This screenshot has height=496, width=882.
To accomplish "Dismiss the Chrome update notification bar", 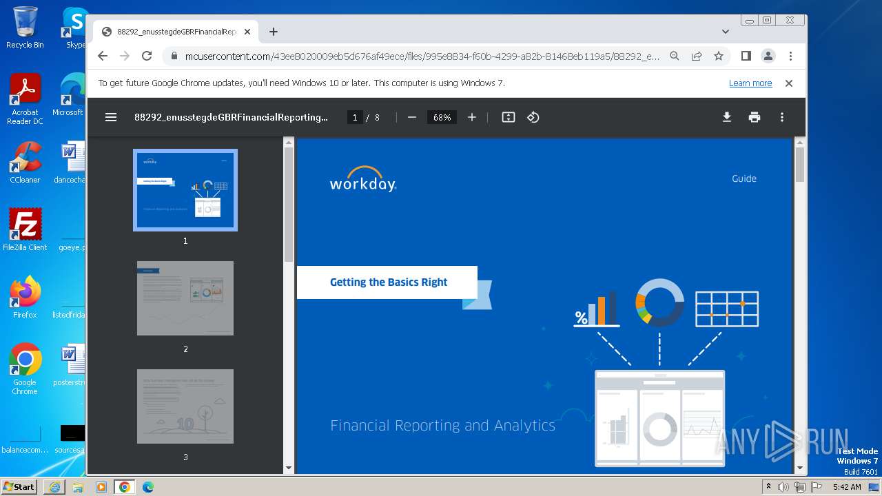I will [x=789, y=83].
